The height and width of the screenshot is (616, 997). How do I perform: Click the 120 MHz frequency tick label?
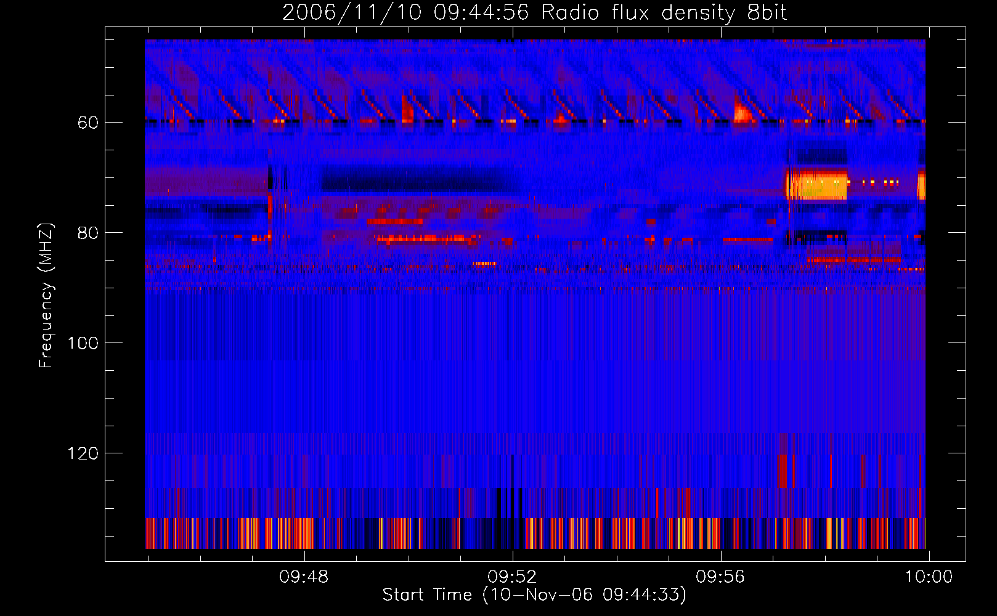click(83, 453)
